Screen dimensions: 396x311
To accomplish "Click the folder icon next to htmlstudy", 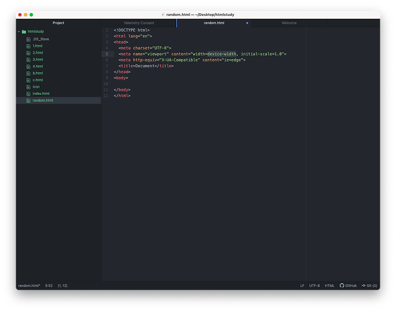I will coord(23,31).
